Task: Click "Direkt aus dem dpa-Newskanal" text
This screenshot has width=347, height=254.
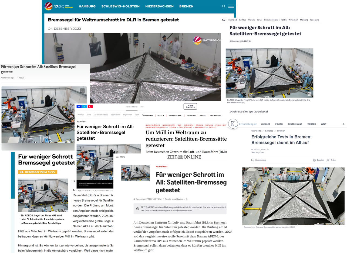Action: tap(249, 112)
